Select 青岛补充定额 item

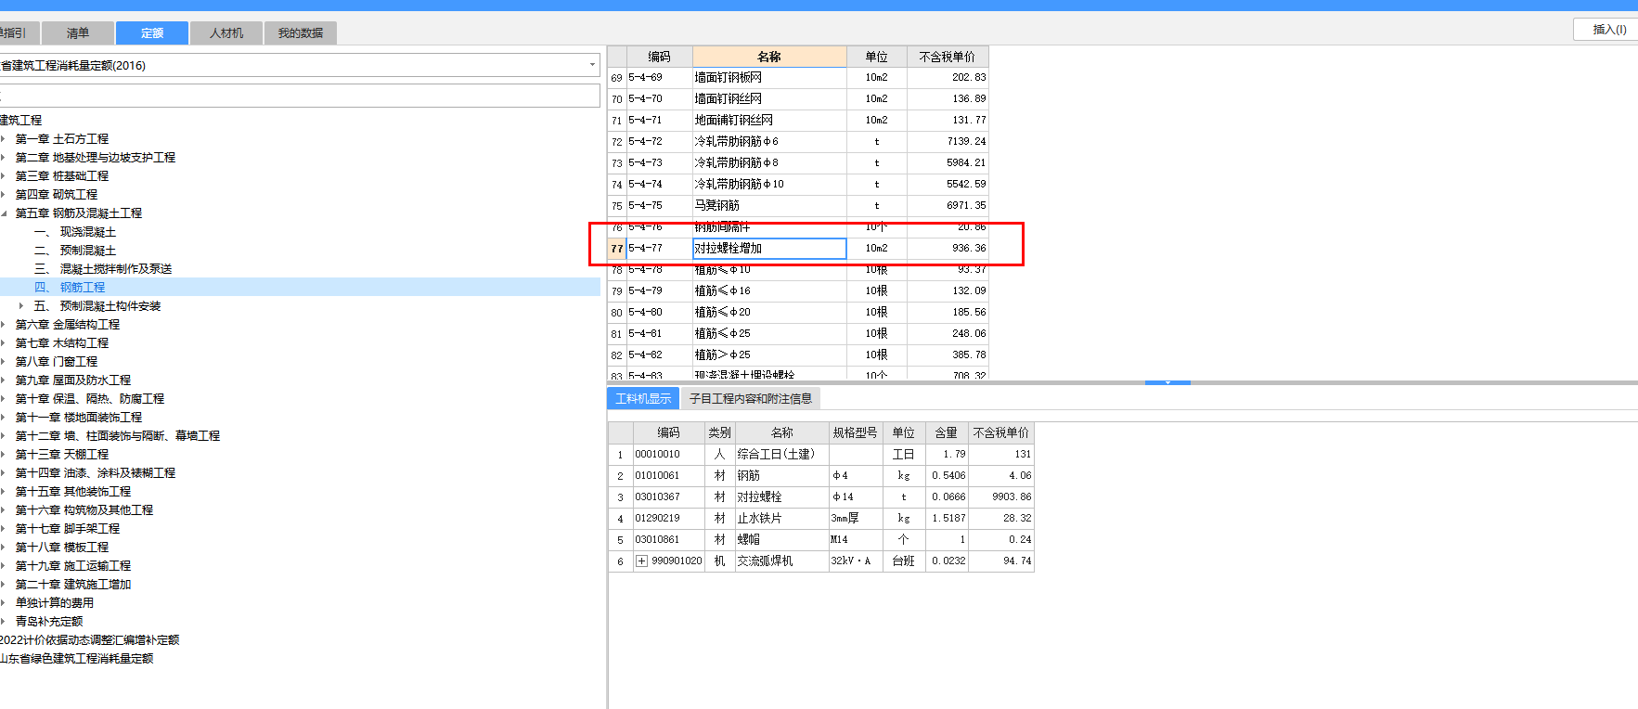49,622
